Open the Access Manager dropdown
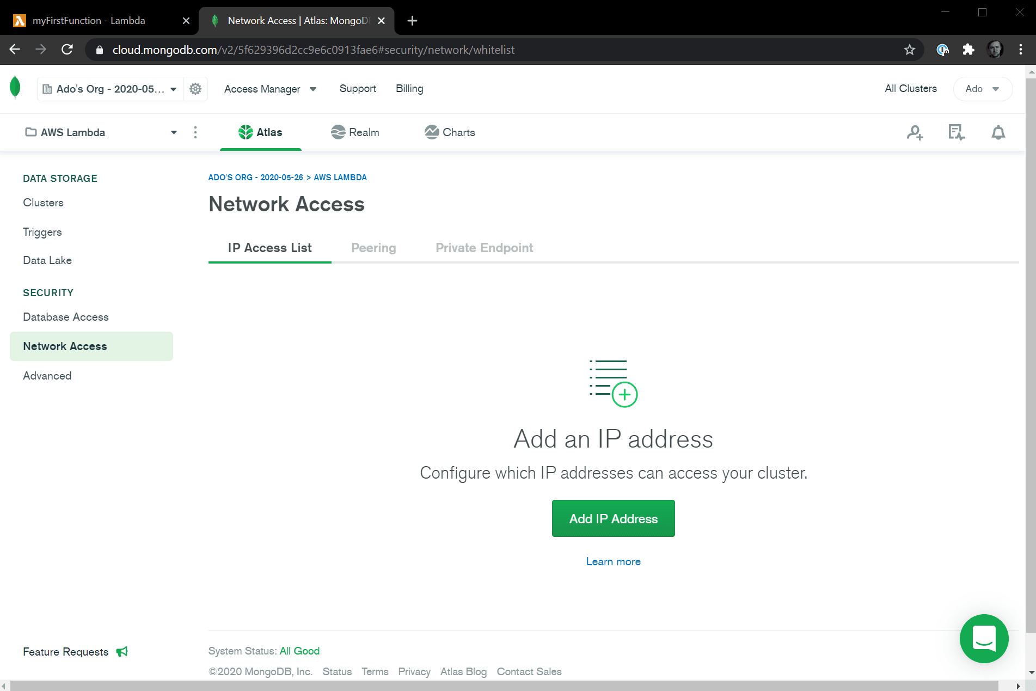Image resolution: width=1036 pixels, height=691 pixels. tap(270, 89)
